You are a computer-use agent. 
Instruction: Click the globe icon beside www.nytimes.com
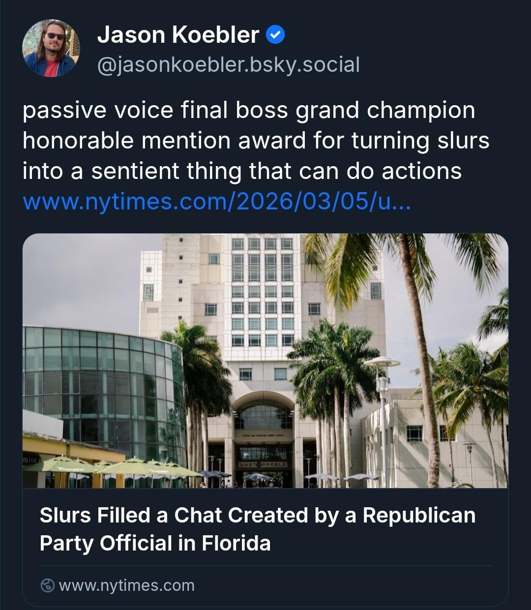point(48,585)
